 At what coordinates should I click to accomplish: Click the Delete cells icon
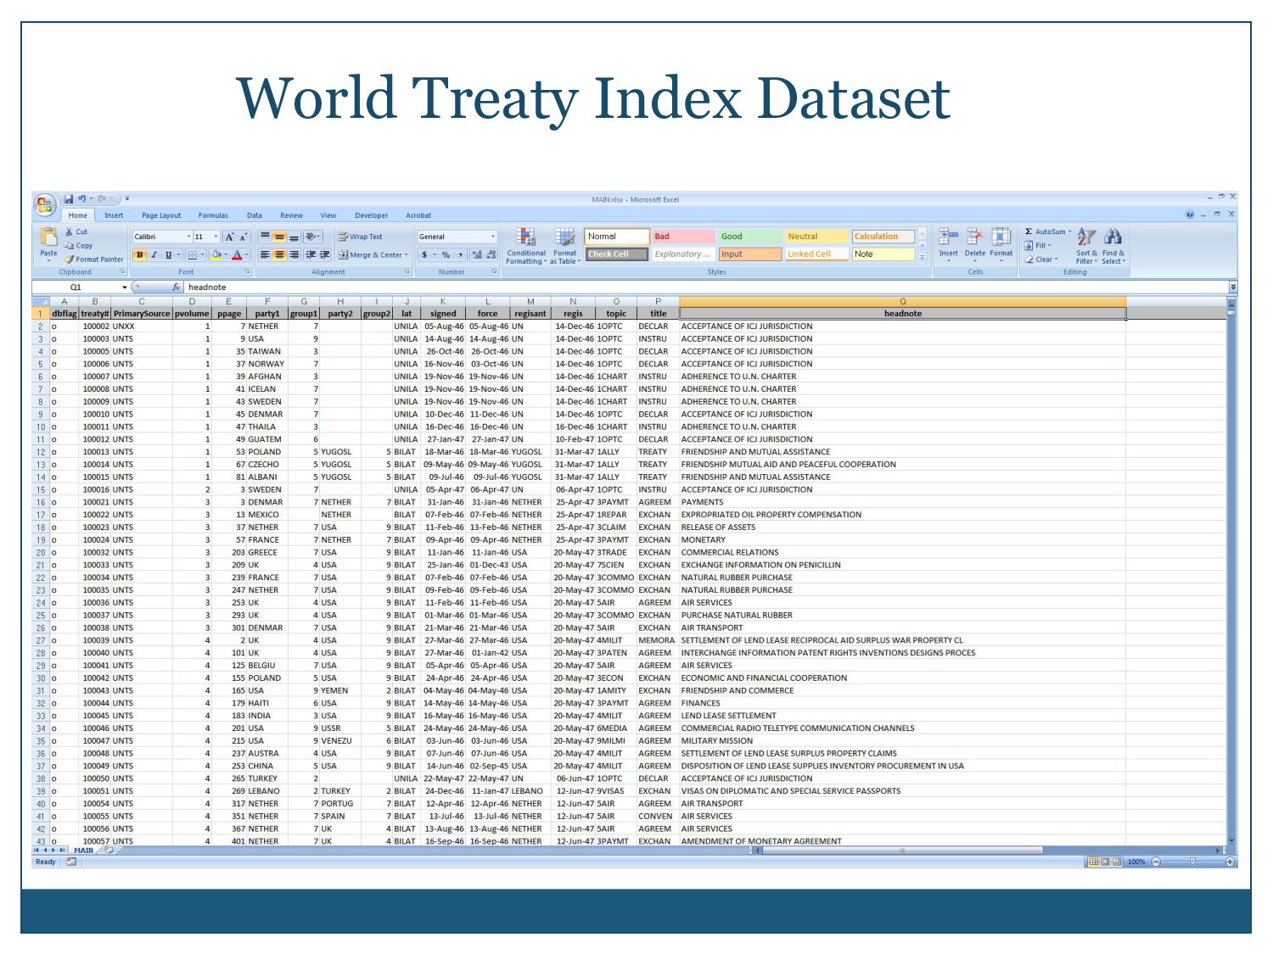tap(975, 237)
